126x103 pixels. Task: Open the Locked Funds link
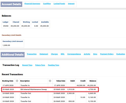[x=59, y=4]
